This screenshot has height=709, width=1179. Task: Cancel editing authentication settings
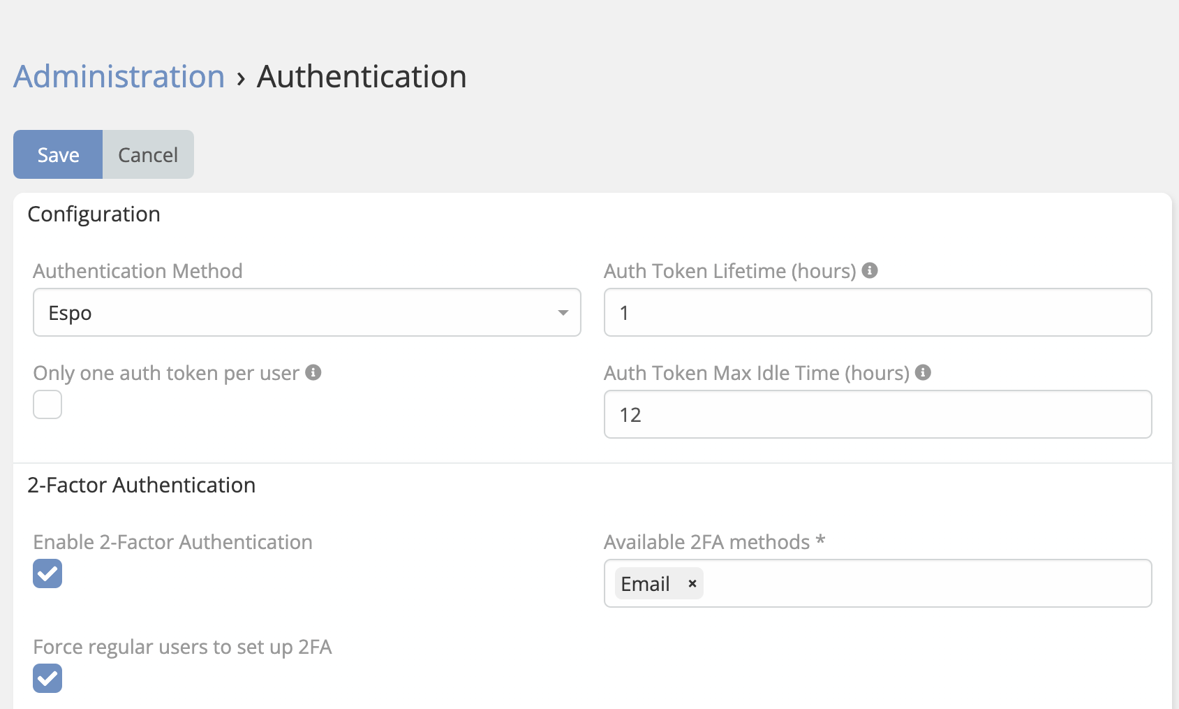pyautogui.click(x=148, y=154)
